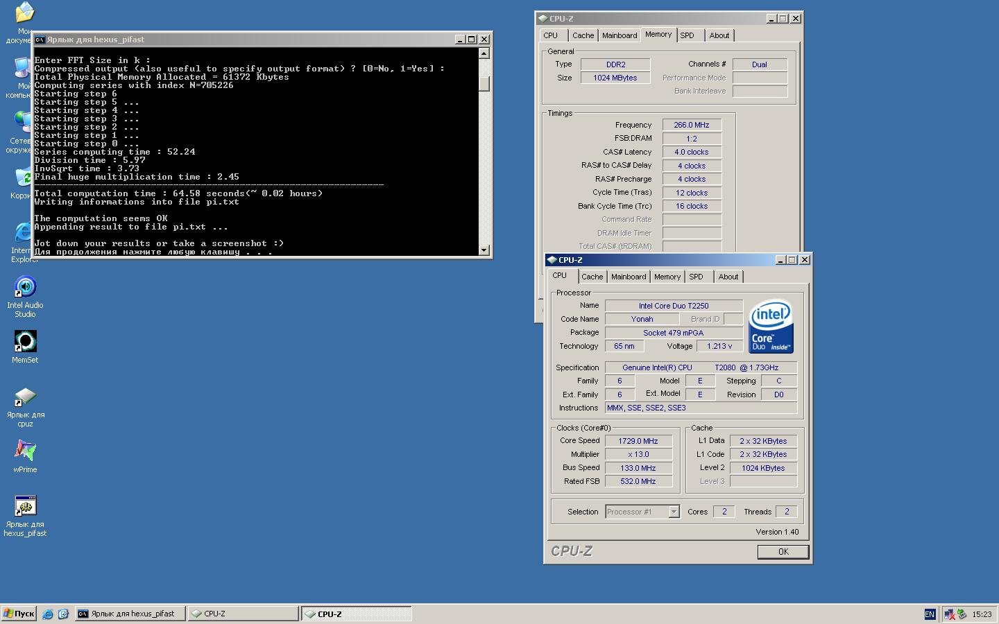Select About tab in back CPU-Z window

tap(719, 35)
